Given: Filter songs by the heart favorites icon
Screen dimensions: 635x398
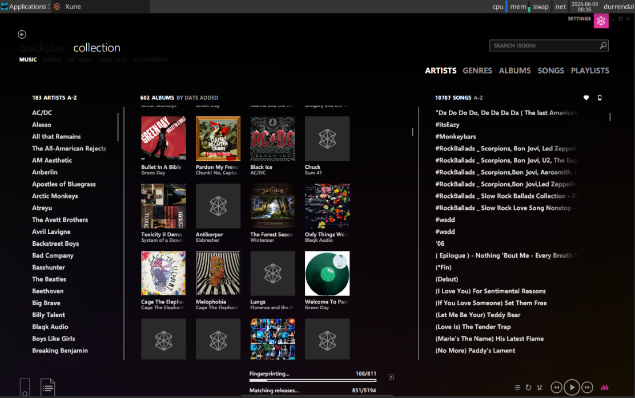Looking at the screenshot, I should 586,98.
